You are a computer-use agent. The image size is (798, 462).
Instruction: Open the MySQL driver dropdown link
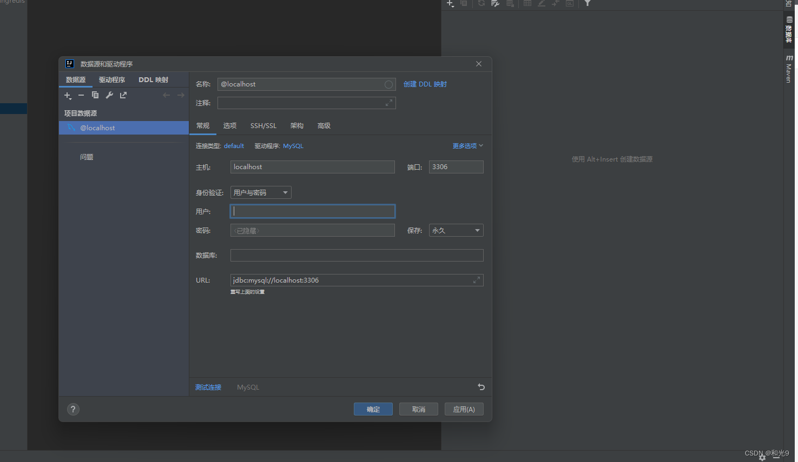[x=293, y=146]
